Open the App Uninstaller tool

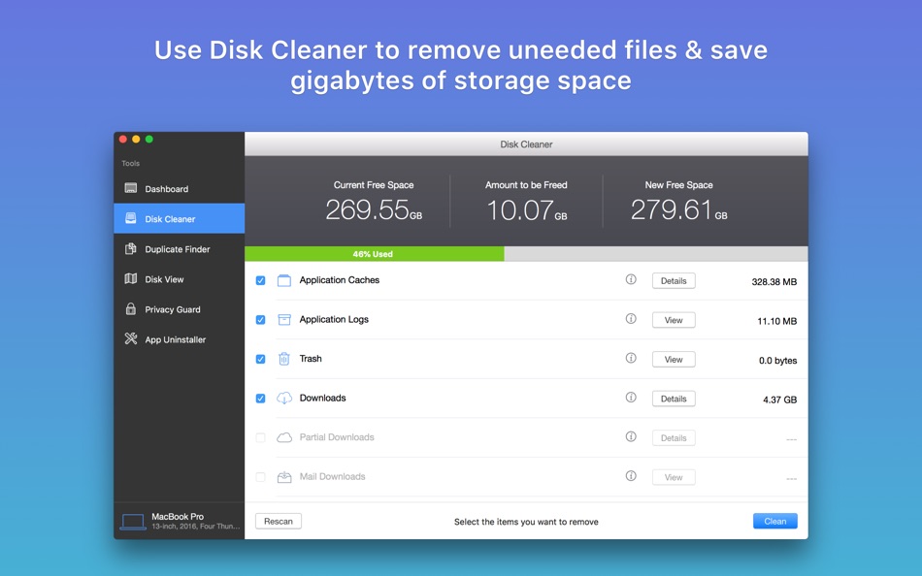180,339
